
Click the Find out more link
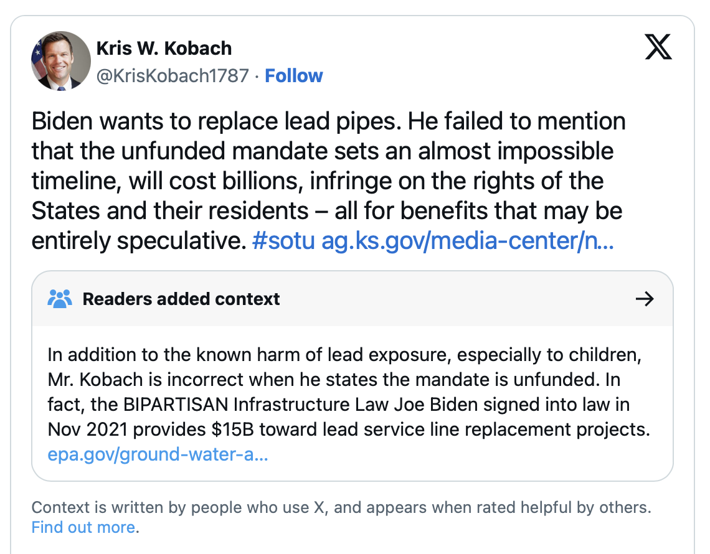click(x=83, y=527)
